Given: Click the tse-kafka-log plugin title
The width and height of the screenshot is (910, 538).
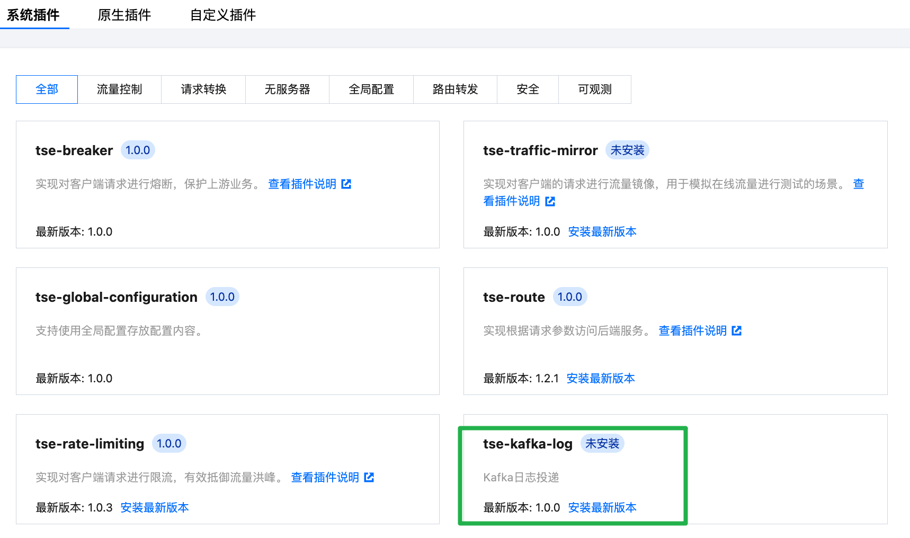Looking at the screenshot, I should click(x=528, y=444).
